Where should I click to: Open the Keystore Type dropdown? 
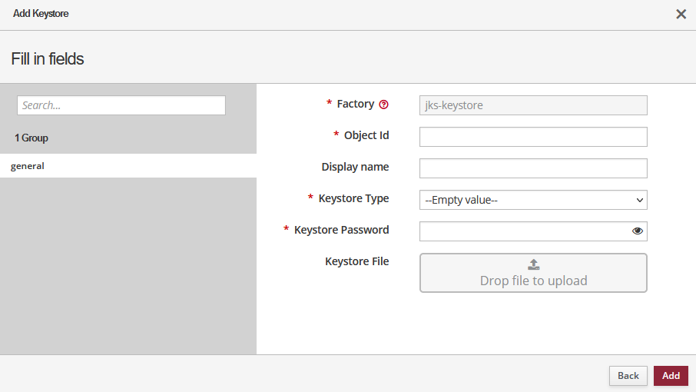coord(533,200)
